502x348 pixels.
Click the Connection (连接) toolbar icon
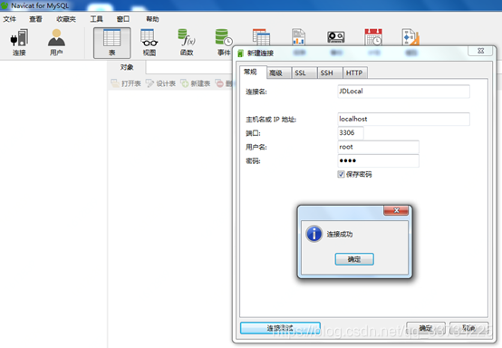19,43
